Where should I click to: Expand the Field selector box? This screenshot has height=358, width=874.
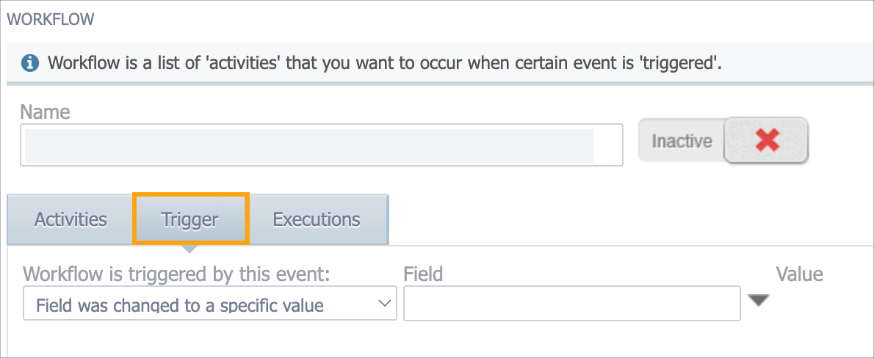[x=572, y=304]
